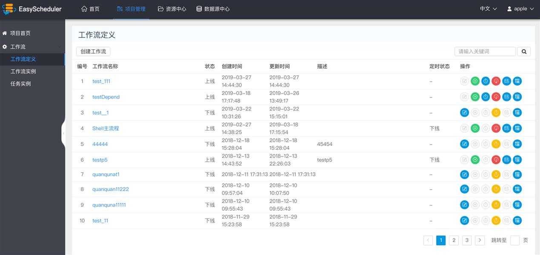
Task: Focus the 跳转至 page number box
Action: click(515, 240)
